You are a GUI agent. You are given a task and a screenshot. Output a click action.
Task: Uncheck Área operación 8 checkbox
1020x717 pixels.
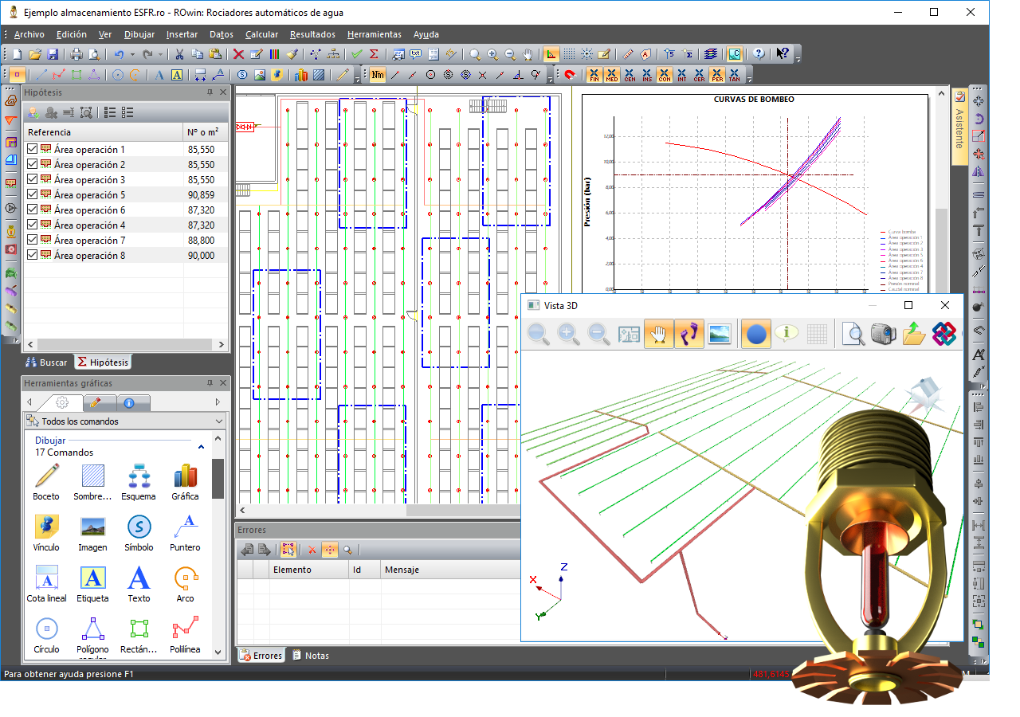pos(32,255)
